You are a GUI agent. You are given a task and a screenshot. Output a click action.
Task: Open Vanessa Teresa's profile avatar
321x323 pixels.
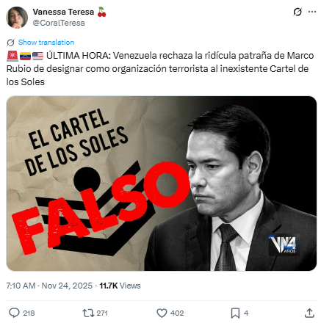(x=17, y=18)
